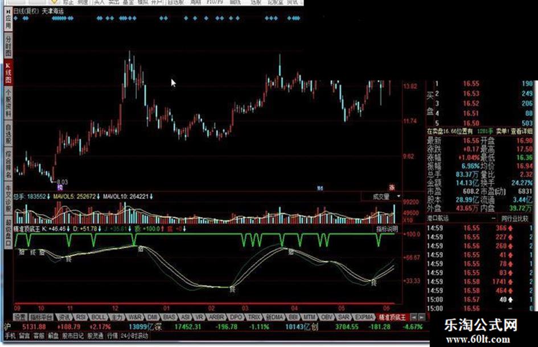Select the 精准顶底王 indicator tab

(x=392, y=317)
